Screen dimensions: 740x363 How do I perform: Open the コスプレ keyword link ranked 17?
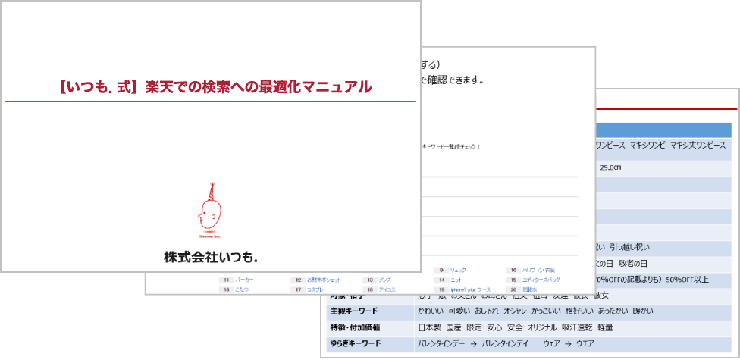pos(315,289)
